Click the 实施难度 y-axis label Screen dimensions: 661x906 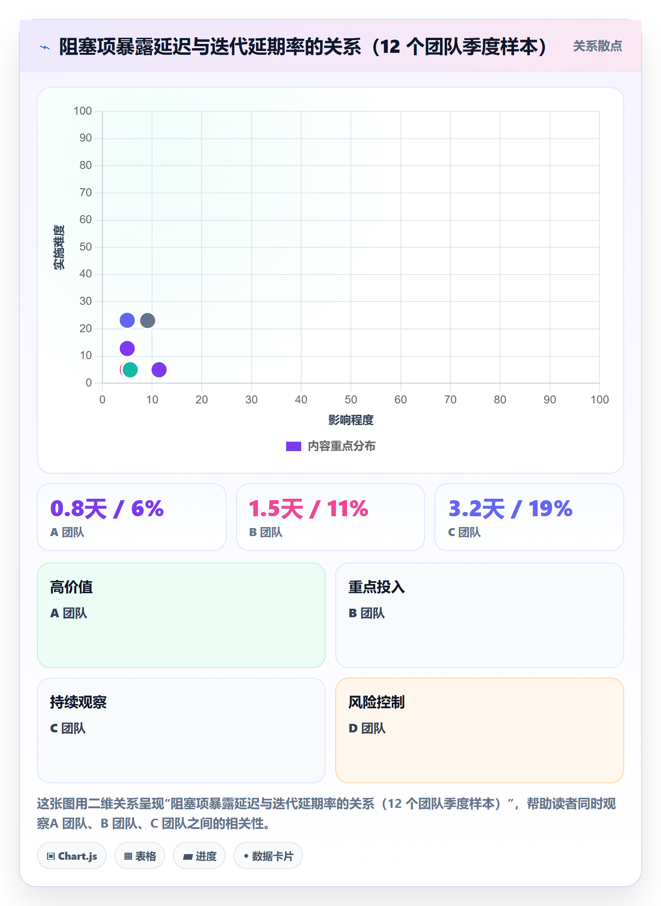(x=59, y=247)
